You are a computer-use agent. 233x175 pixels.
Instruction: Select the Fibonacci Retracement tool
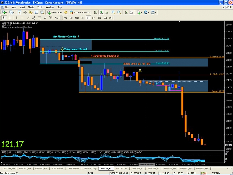(x=40, y=18)
